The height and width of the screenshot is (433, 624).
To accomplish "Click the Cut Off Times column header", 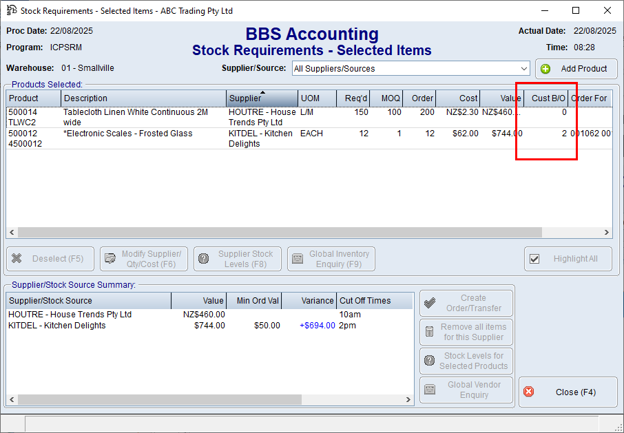I will click(374, 301).
